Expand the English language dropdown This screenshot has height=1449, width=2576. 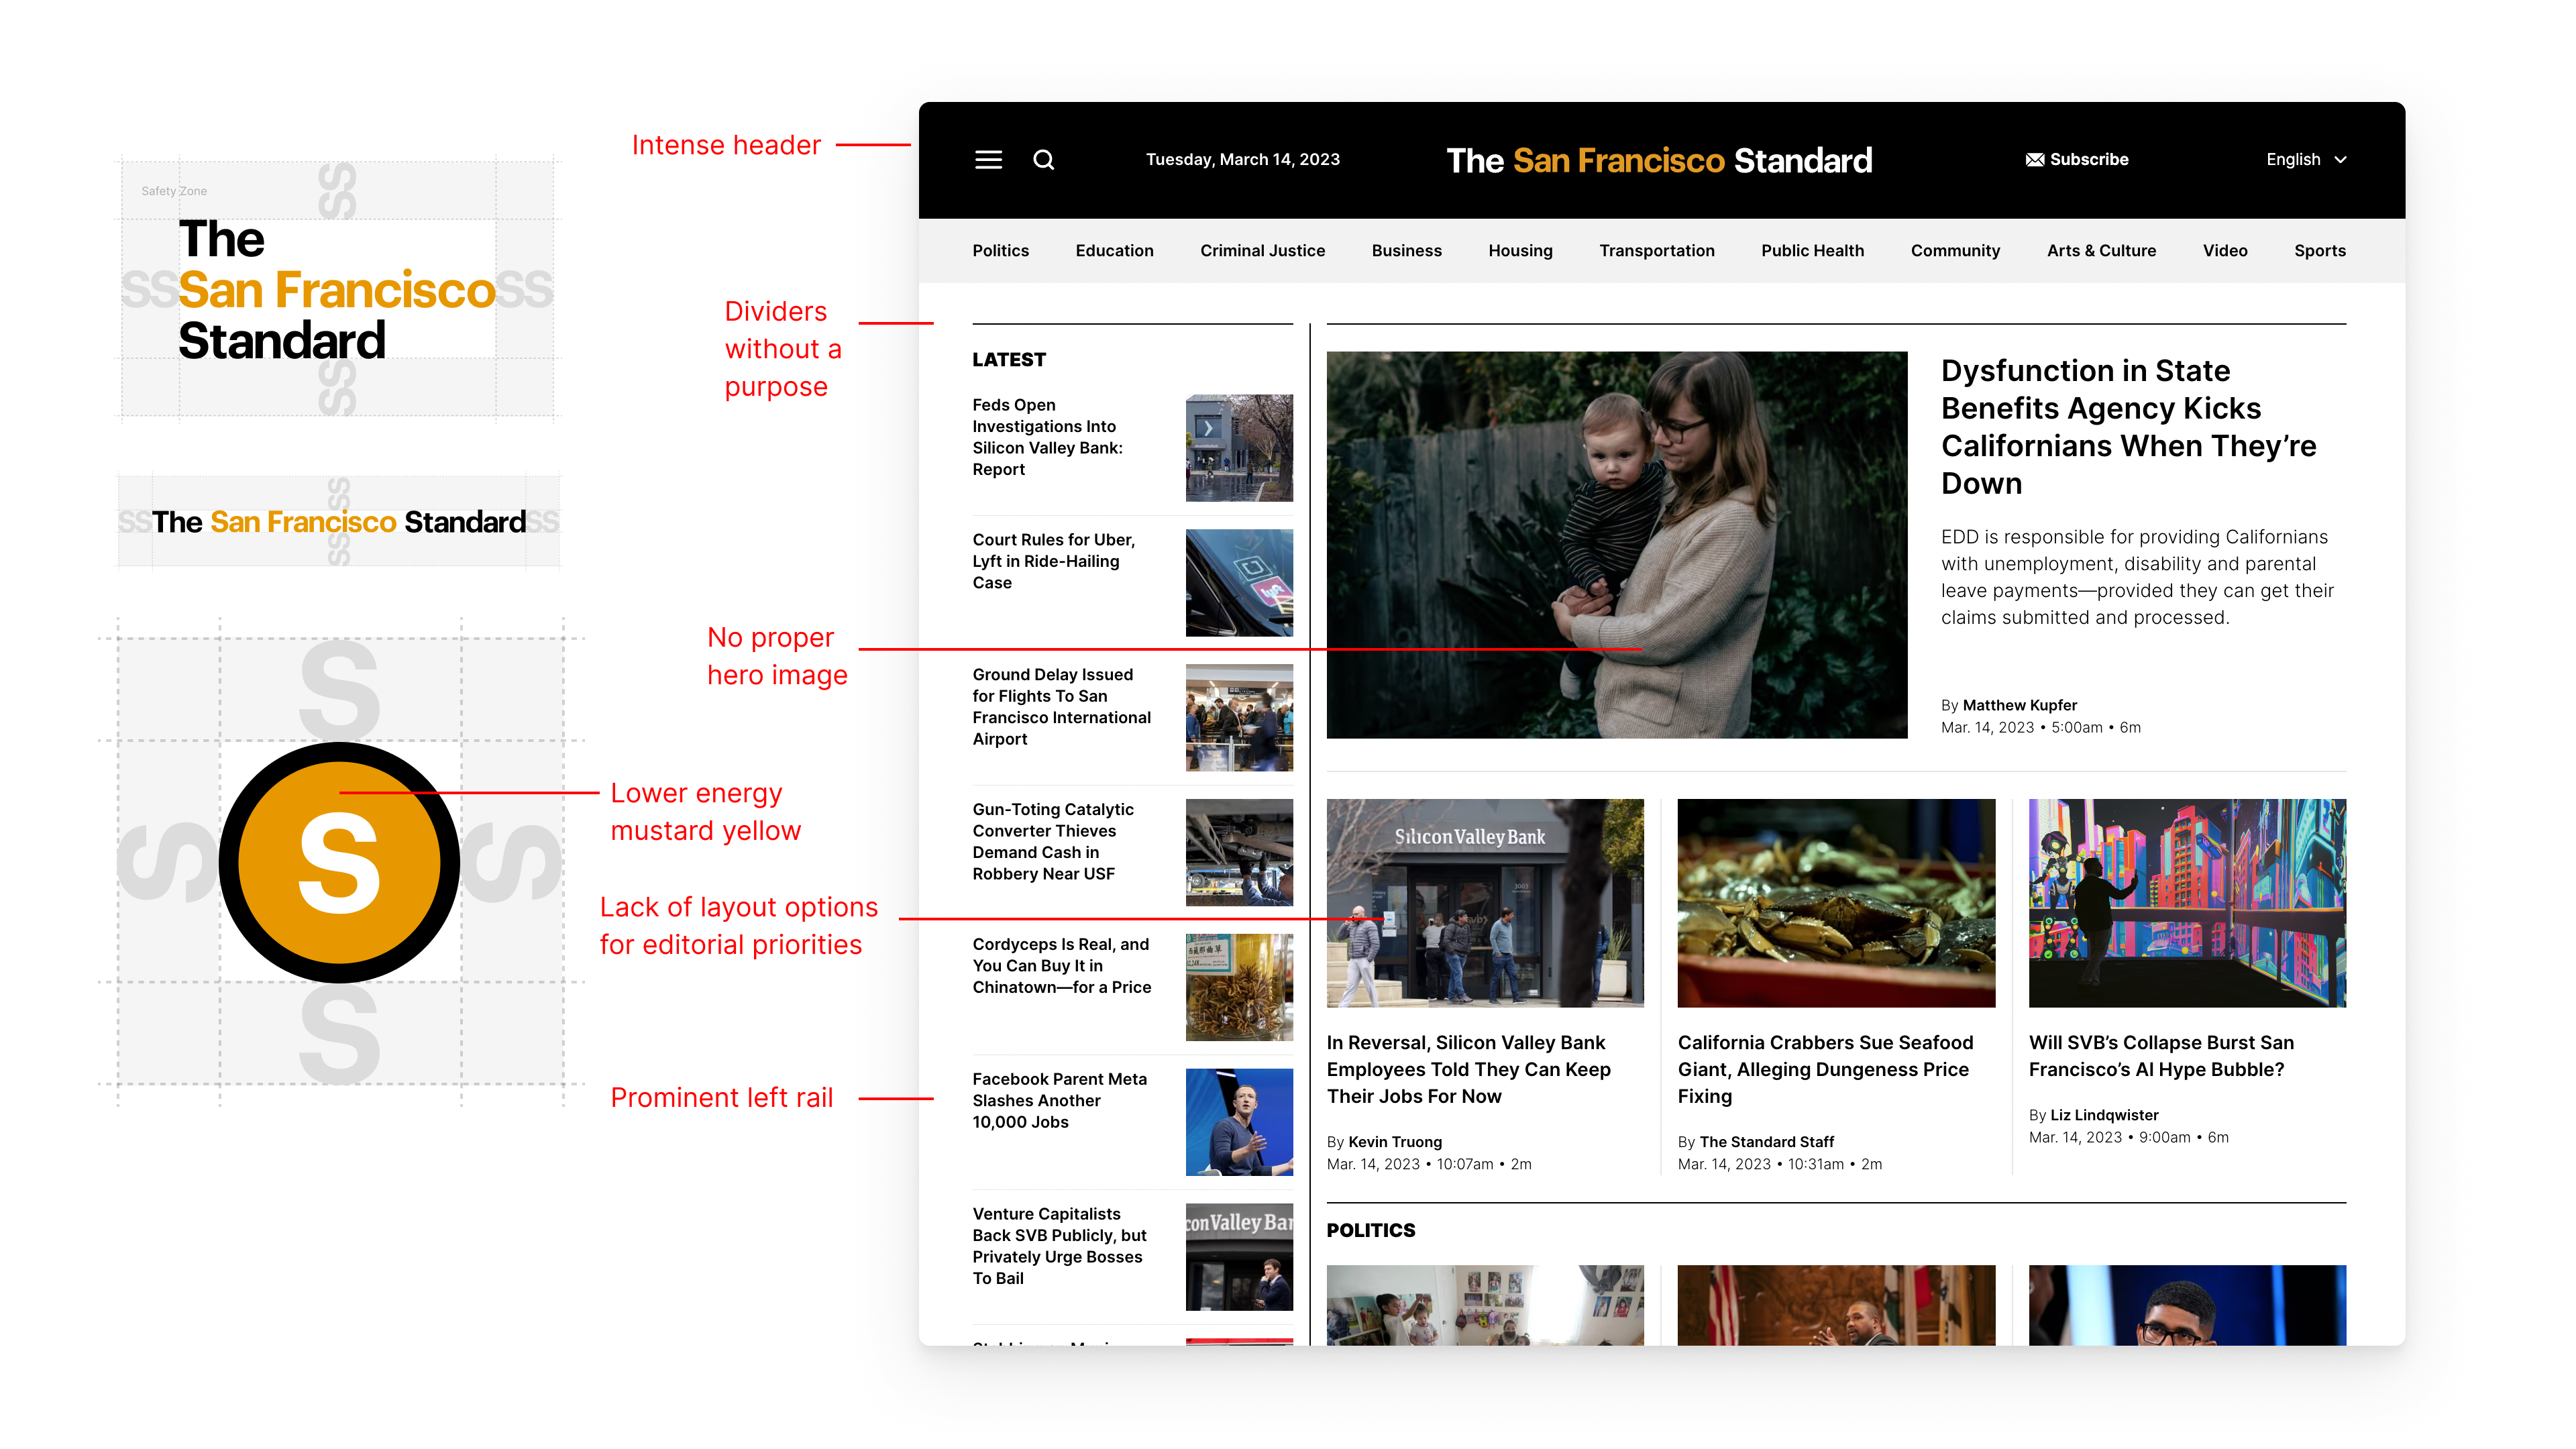coord(2306,160)
